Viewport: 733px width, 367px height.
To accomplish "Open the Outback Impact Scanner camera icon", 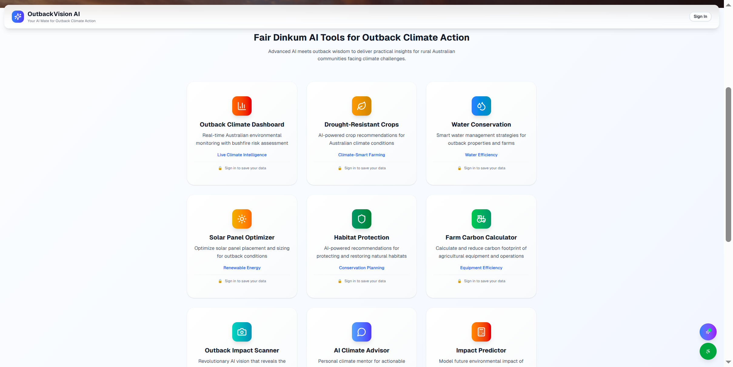I will coord(242,332).
